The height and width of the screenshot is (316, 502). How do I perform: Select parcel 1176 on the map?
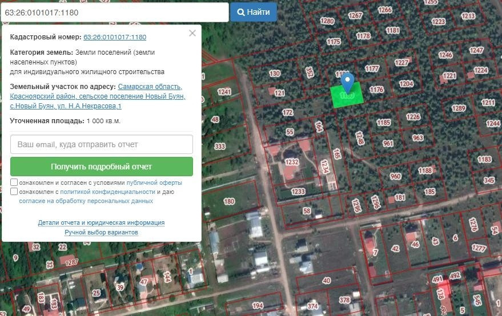coord(376,90)
